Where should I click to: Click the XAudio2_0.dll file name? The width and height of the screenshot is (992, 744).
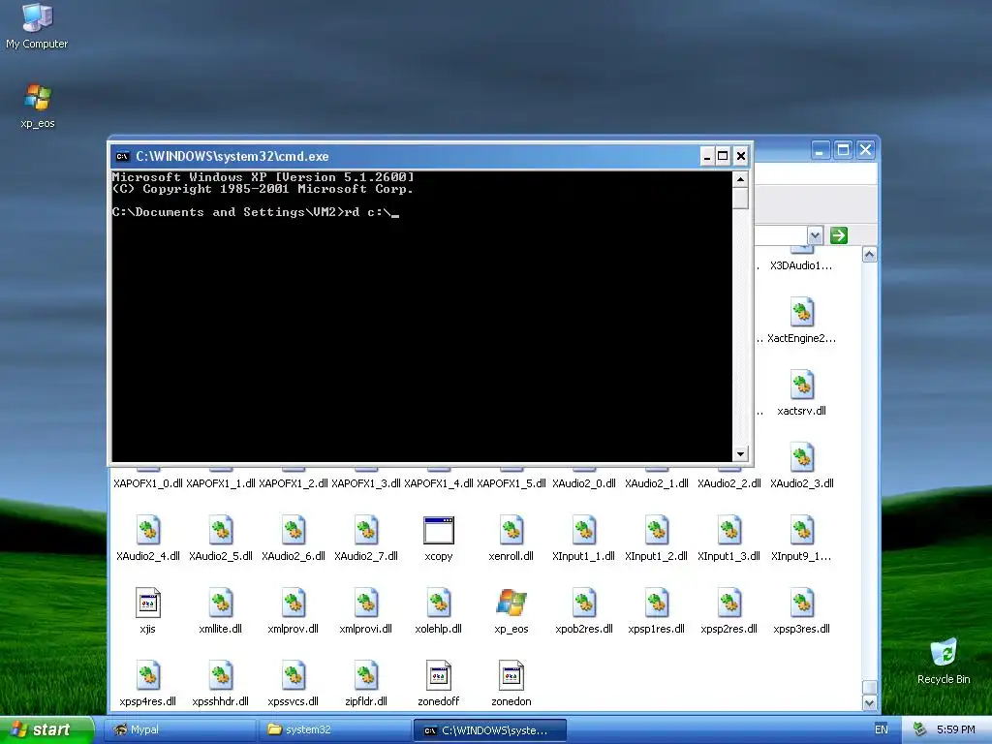[x=584, y=483]
